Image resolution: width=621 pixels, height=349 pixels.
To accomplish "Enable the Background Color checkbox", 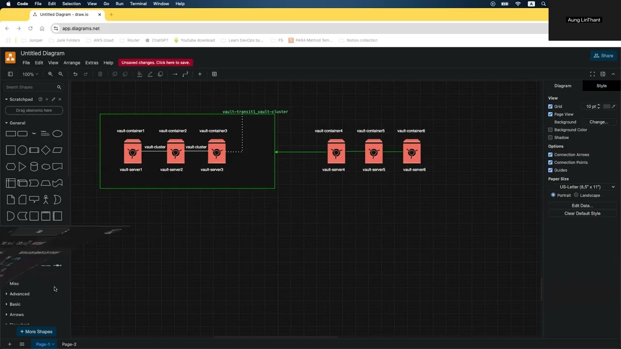I will click(550, 130).
